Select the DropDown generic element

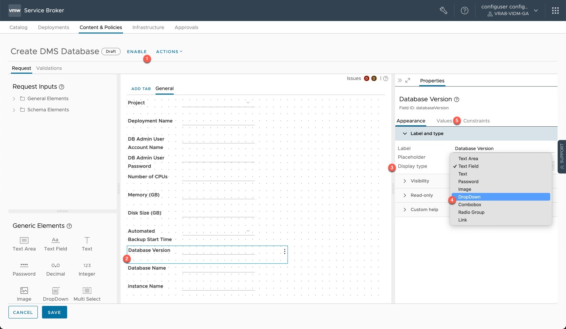tap(56, 294)
